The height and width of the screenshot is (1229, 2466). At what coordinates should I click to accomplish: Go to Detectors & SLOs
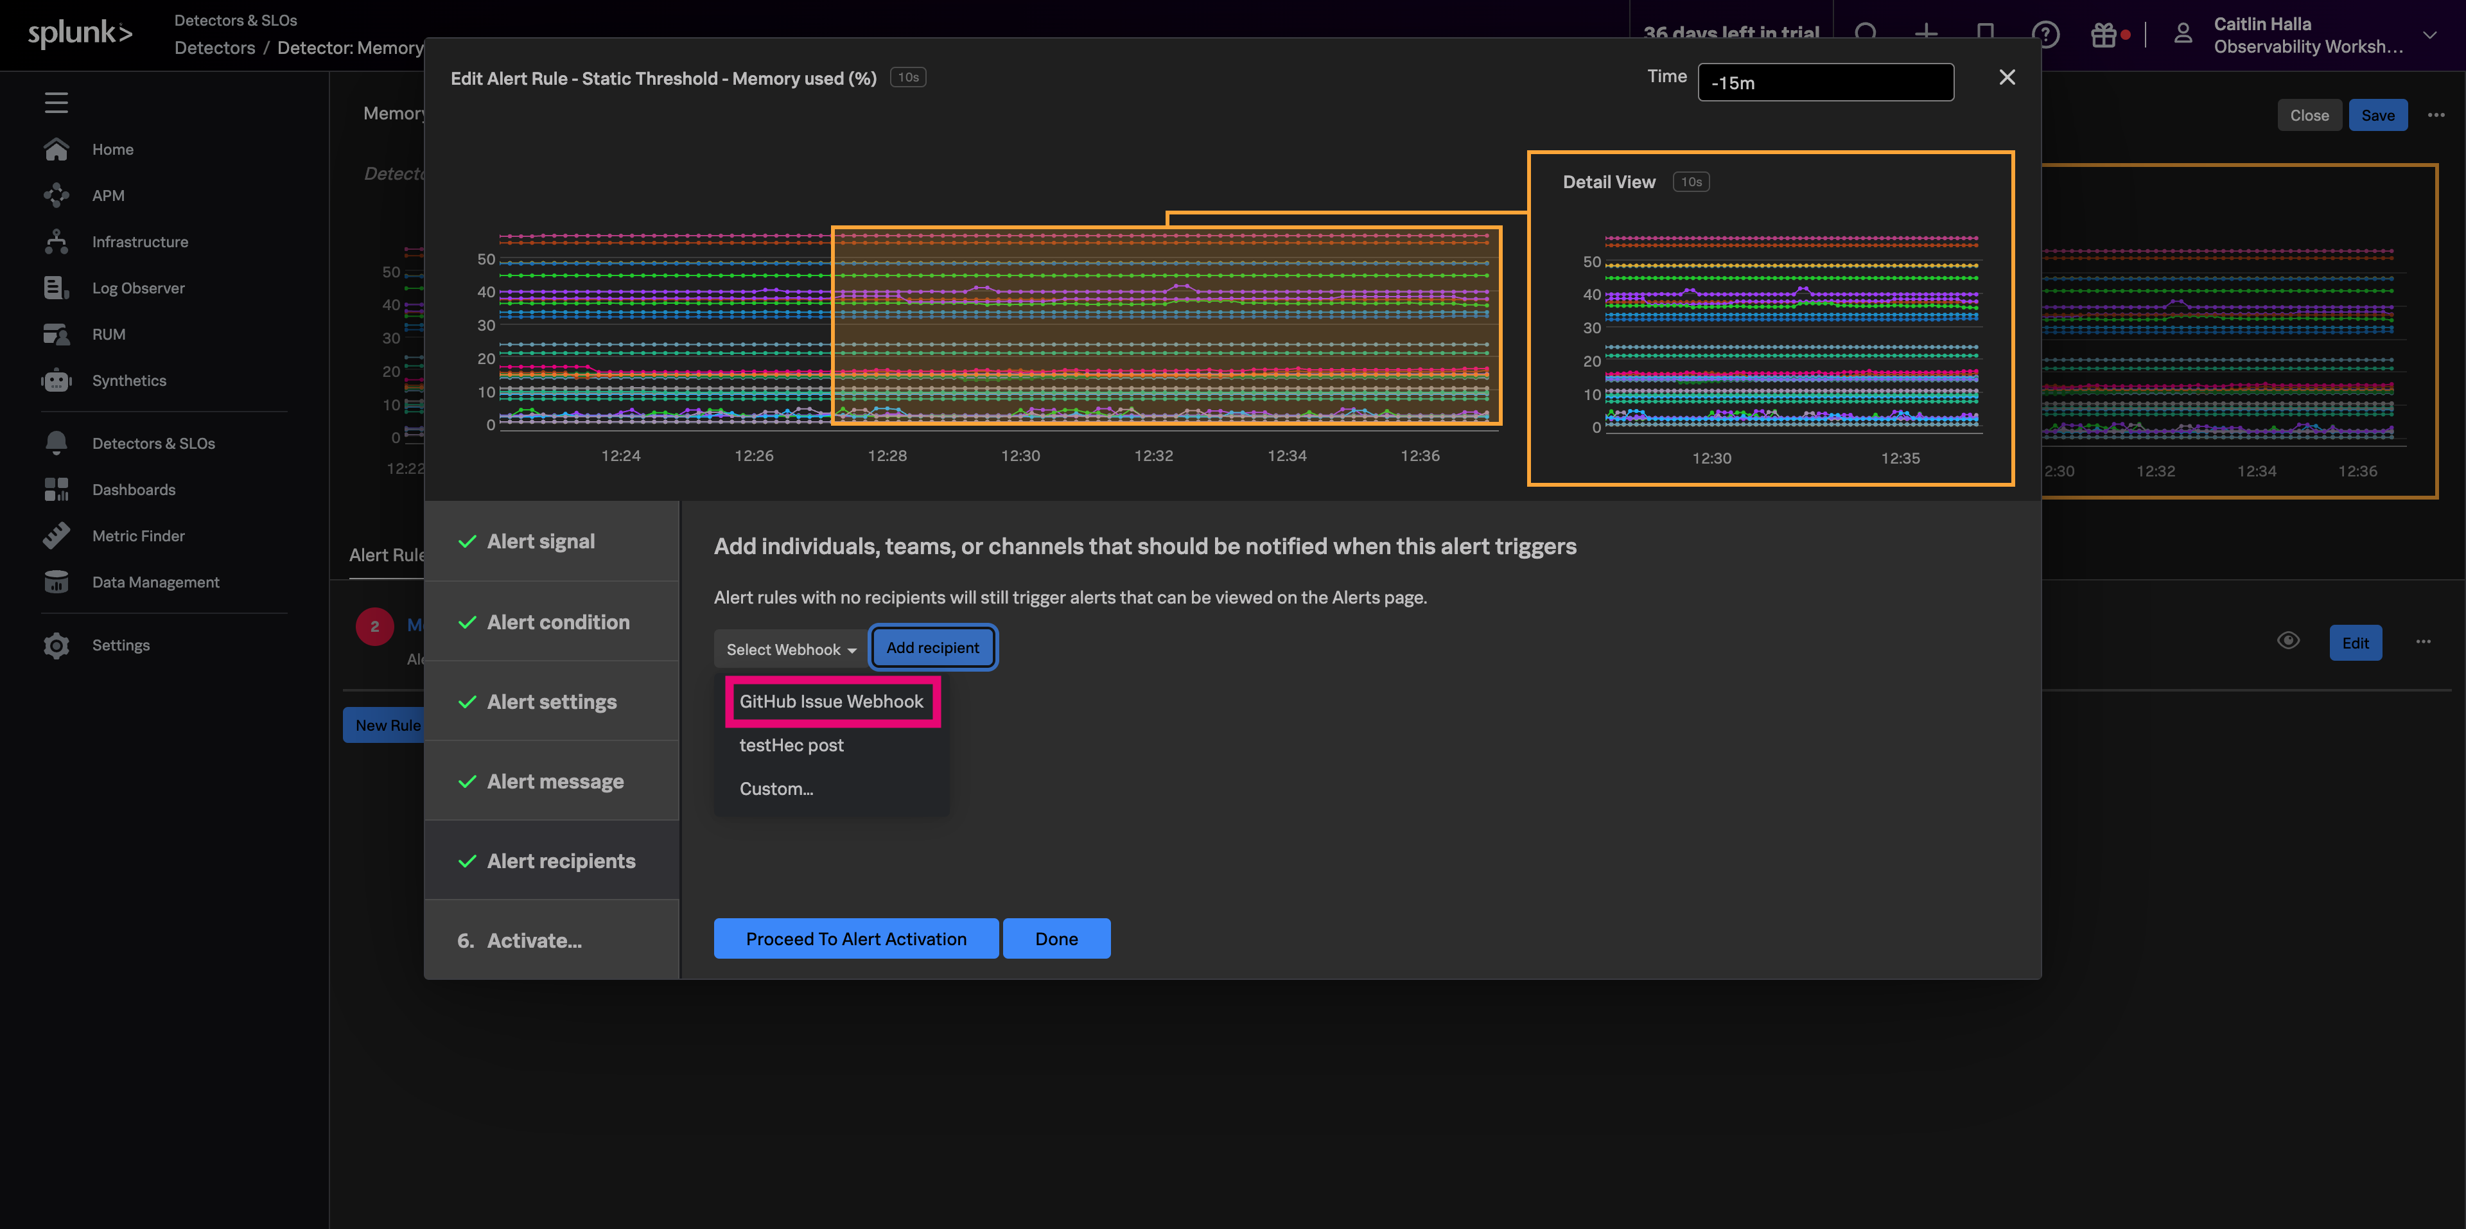(154, 443)
